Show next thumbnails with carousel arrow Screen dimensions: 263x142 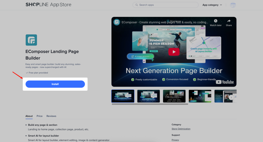pyautogui.click(x=231, y=97)
